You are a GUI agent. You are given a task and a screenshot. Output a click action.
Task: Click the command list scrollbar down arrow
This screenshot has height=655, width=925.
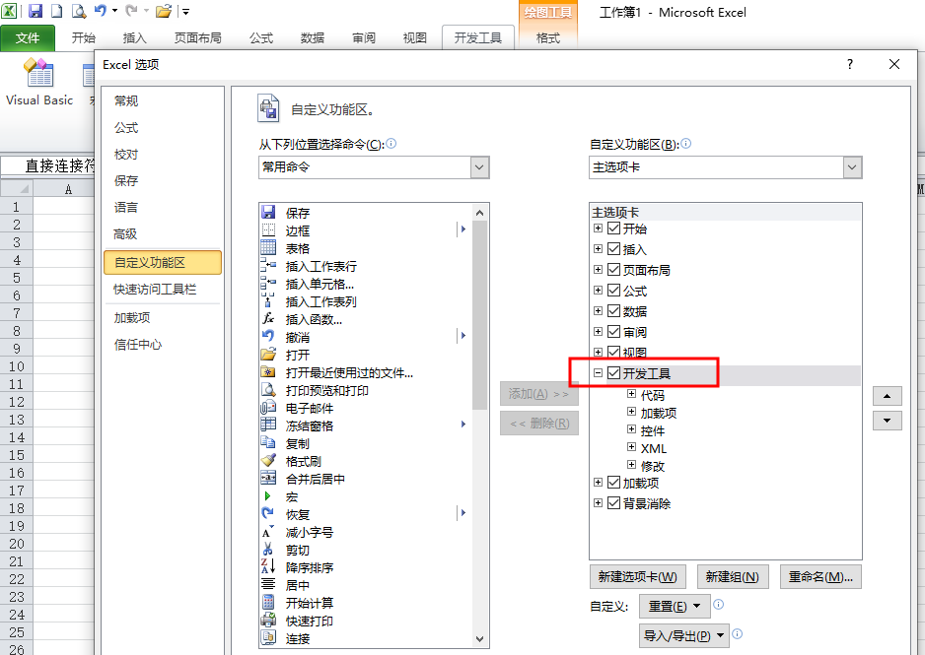tap(480, 637)
